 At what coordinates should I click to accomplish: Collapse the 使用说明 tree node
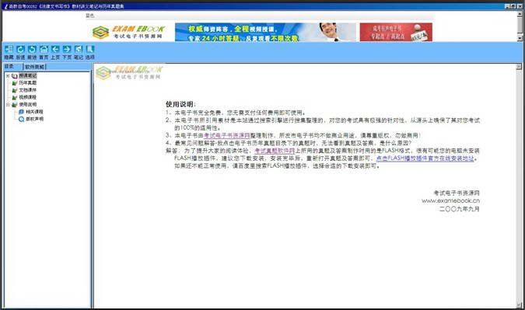8,105
